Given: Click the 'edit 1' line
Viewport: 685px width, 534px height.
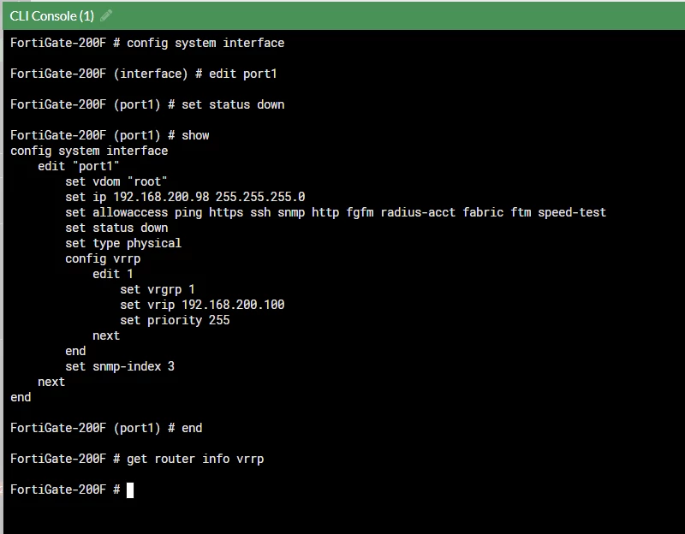Looking at the screenshot, I should pos(113,274).
